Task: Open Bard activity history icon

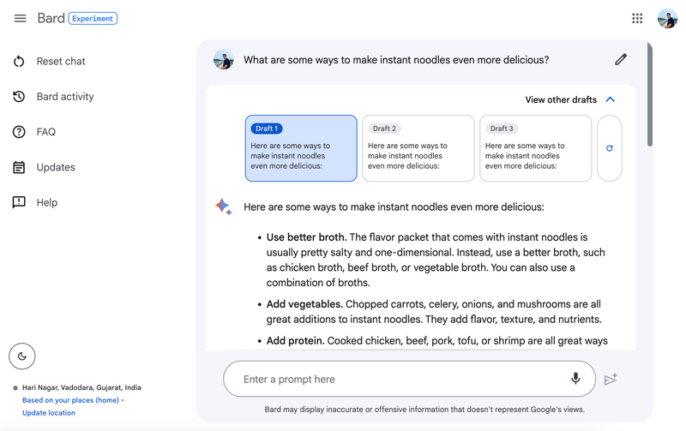Action: 19,97
